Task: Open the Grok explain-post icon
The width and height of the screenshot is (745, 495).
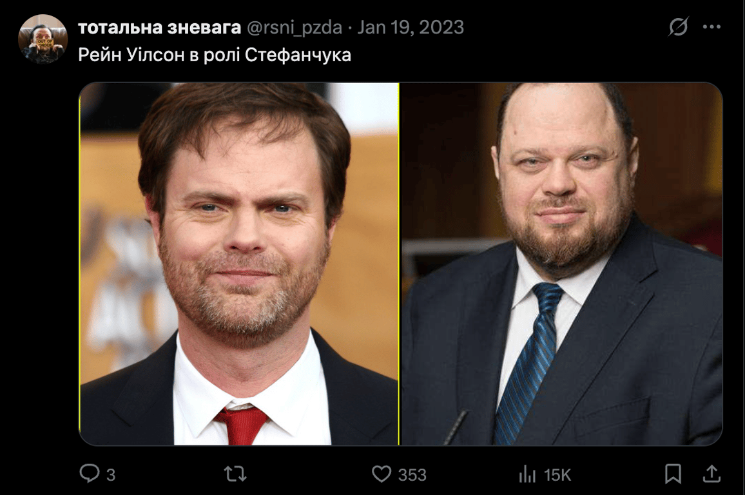Action: tap(678, 26)
